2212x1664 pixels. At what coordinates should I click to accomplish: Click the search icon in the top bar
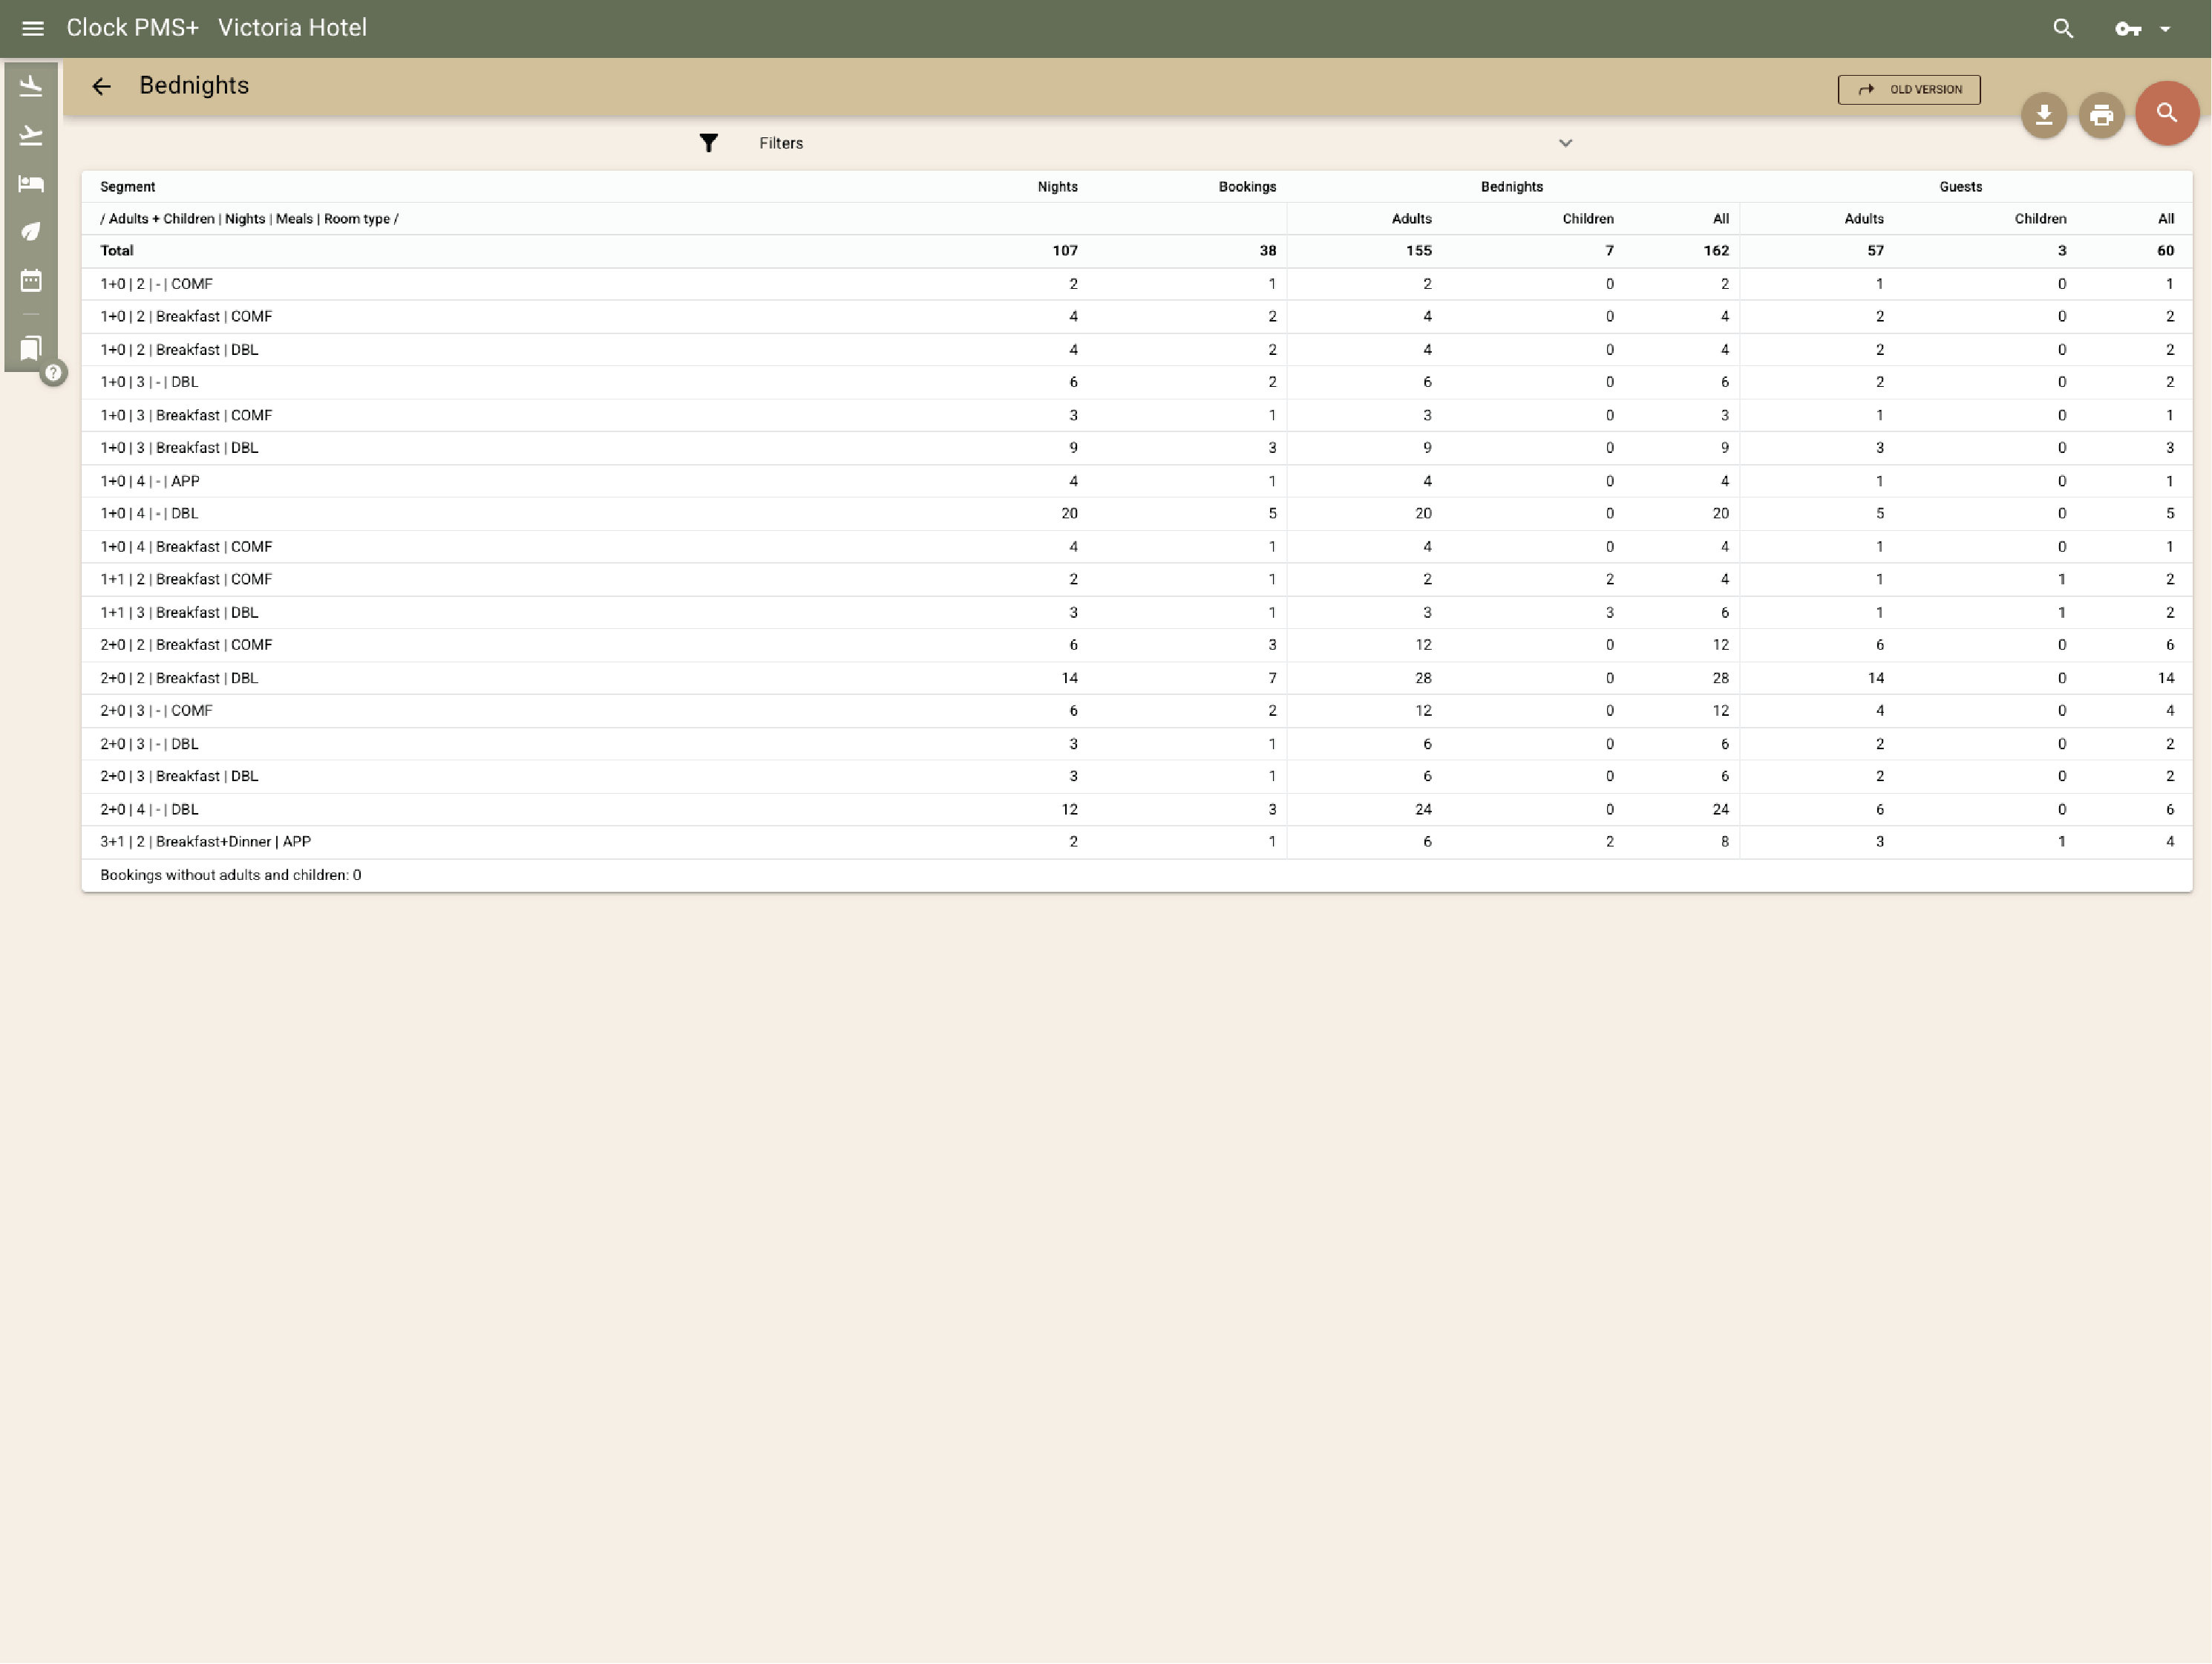(2063, 28)
